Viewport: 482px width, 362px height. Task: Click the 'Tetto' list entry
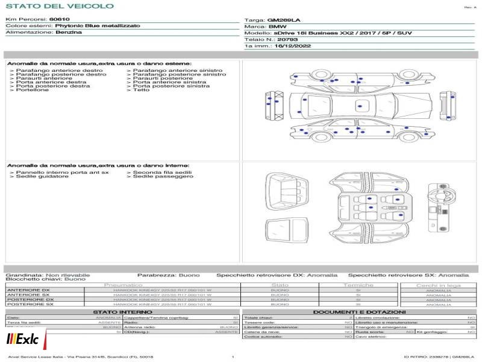141,89
